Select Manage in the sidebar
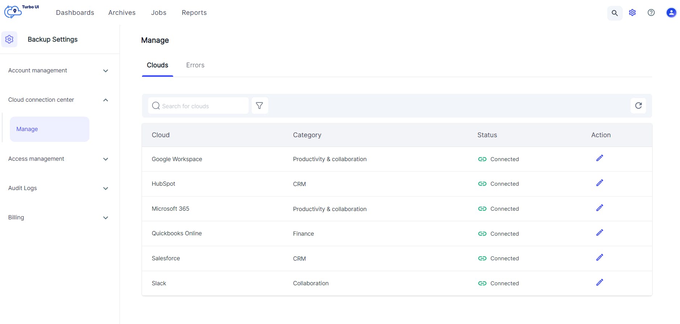Screen dimensions: 680x324 pyautogui.click(x=49, y=129)
